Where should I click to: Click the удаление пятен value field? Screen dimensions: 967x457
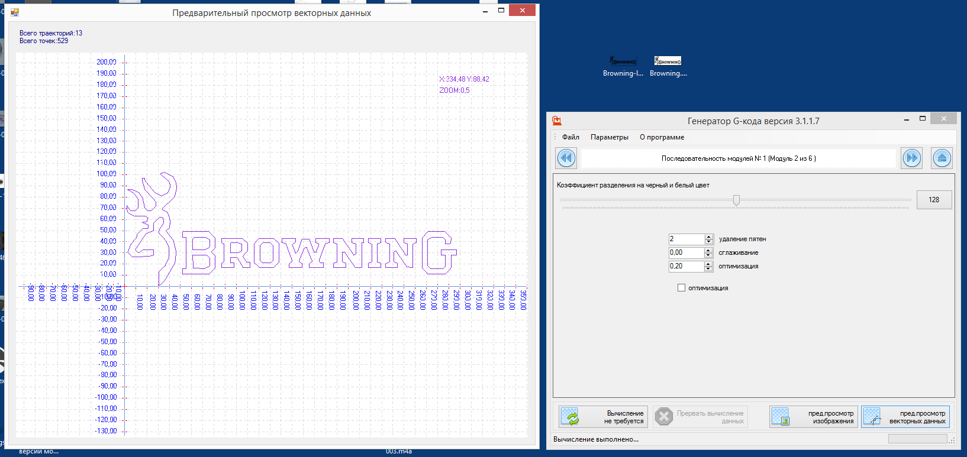pos(686,239)
